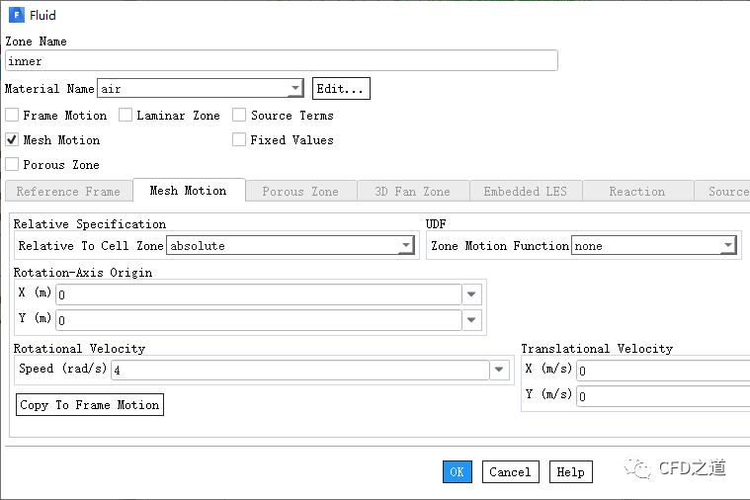Open material Edit... dialog
The height and width of the screenshot is (500, 750).
tap(341, 89)
